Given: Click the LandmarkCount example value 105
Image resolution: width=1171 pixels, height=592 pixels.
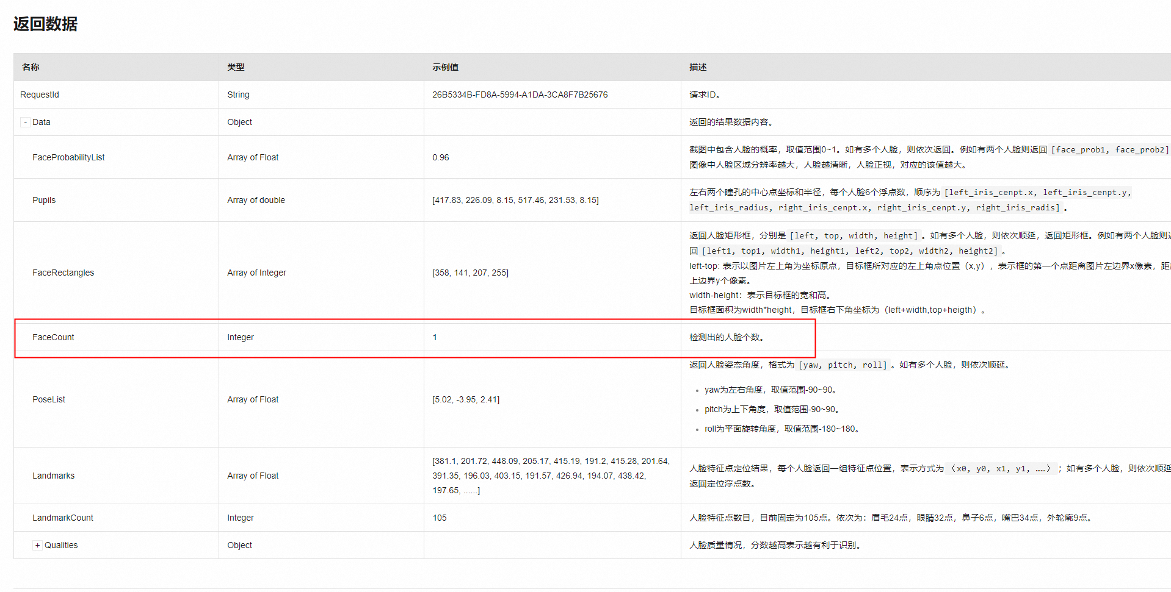Looking at the screenshot, I should click(439, 518).
